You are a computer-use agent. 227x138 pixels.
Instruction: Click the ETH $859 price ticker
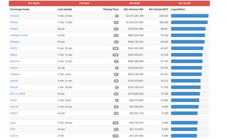click(84, 3)
